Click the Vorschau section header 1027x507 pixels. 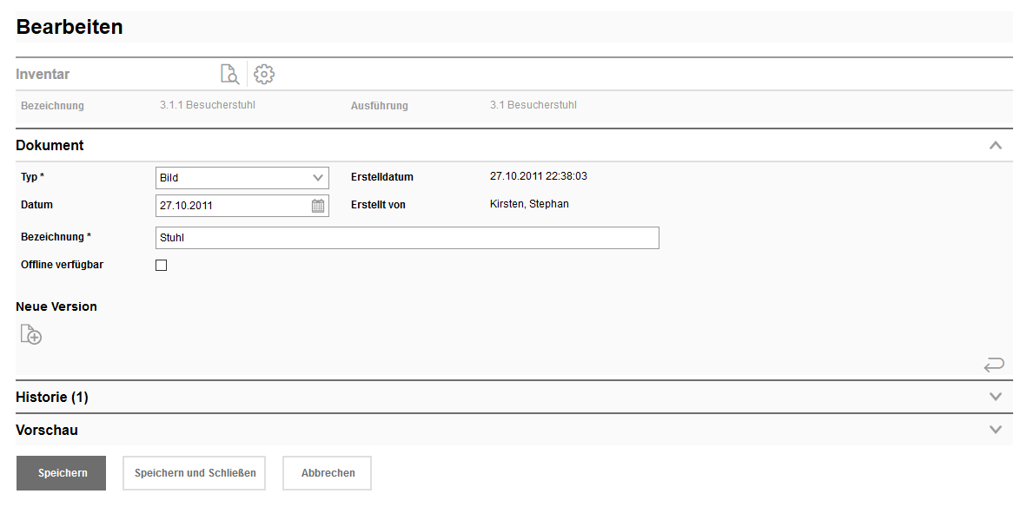[x=45, y=429]
